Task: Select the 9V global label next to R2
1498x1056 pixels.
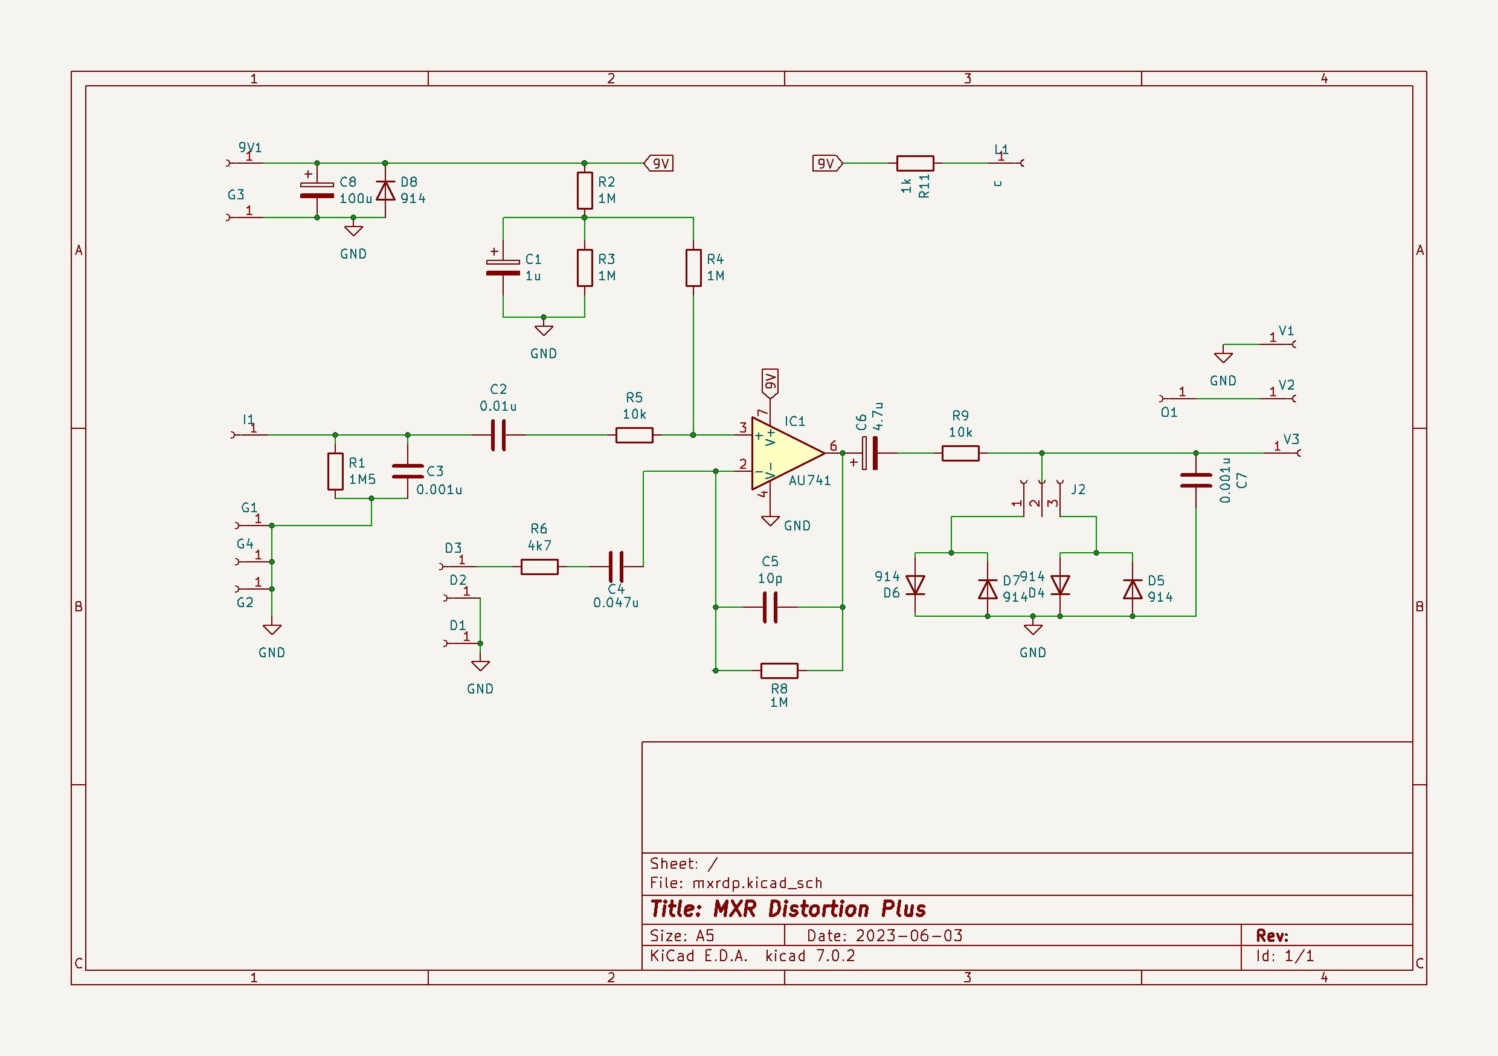Action: tap(658, 163)
